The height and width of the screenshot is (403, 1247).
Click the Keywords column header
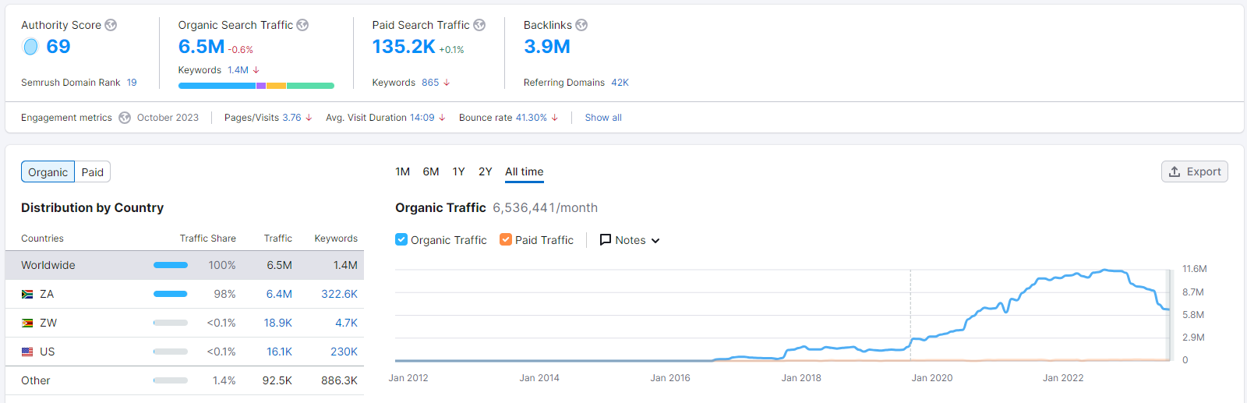[336, 239]
